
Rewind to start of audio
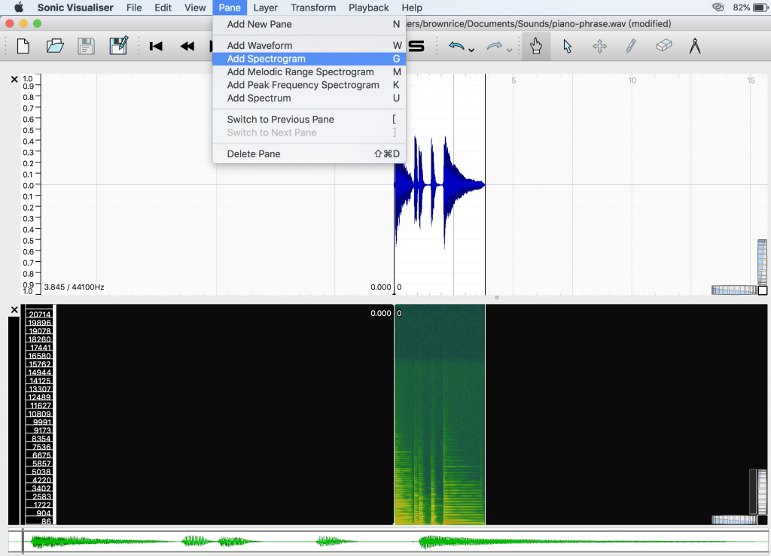(156, 47)
